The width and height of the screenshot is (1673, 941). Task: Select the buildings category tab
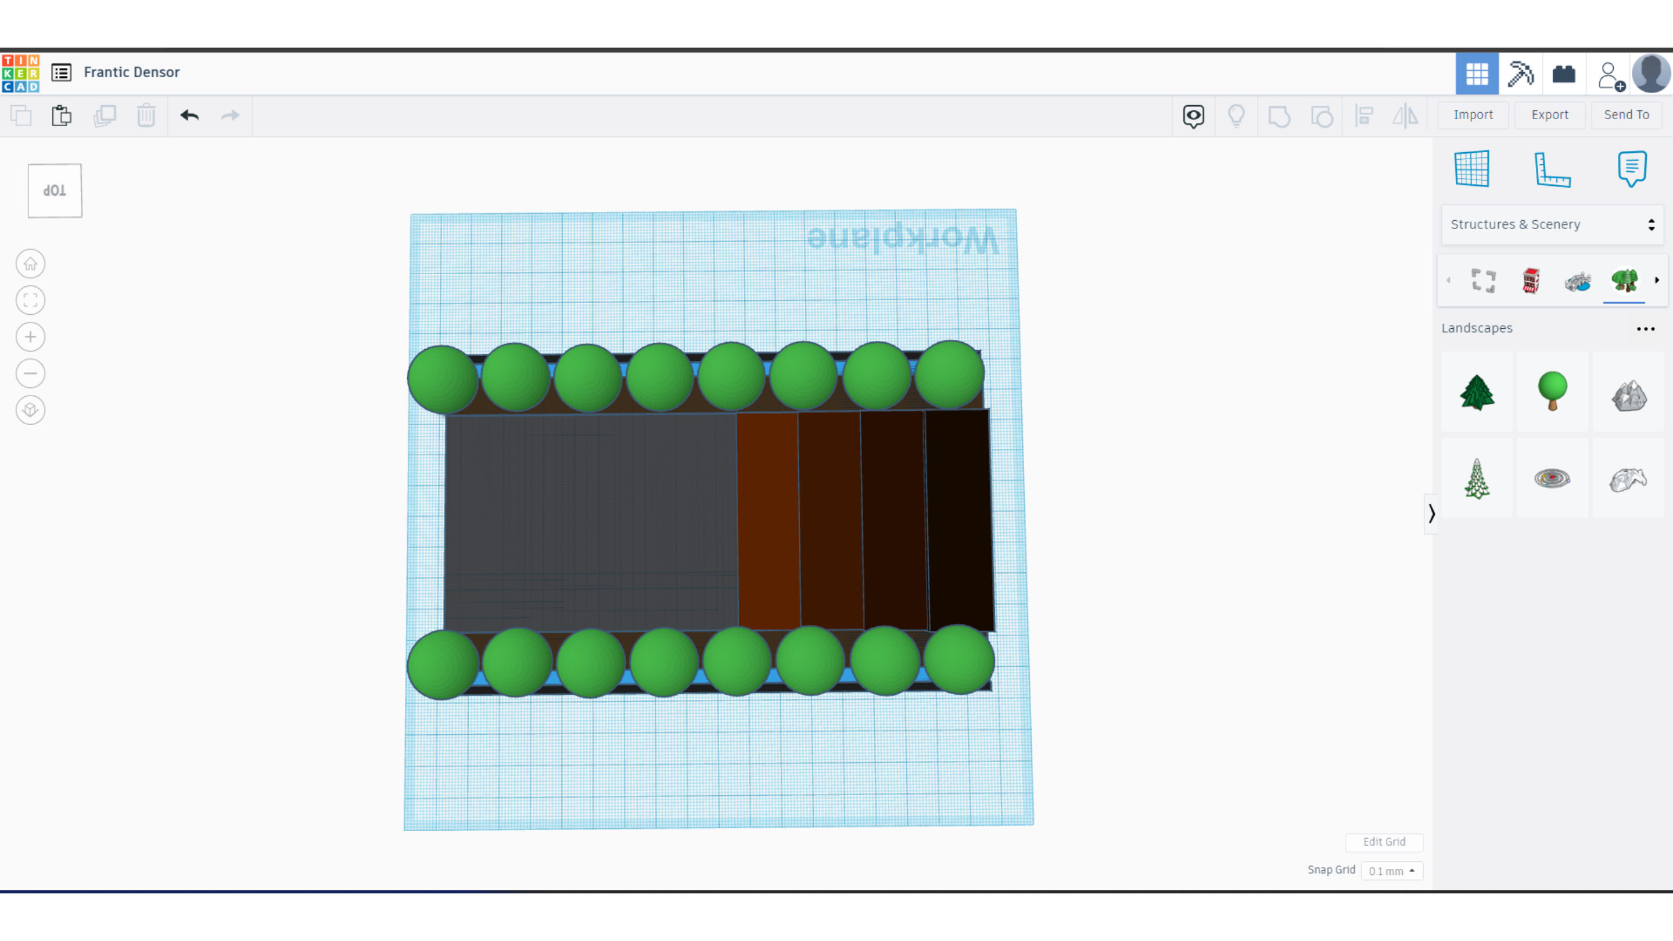pos(1531,281)
